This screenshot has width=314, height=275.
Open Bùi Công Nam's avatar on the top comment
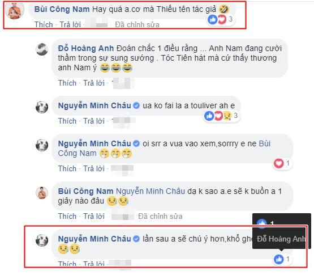click(x=15, y=11)
